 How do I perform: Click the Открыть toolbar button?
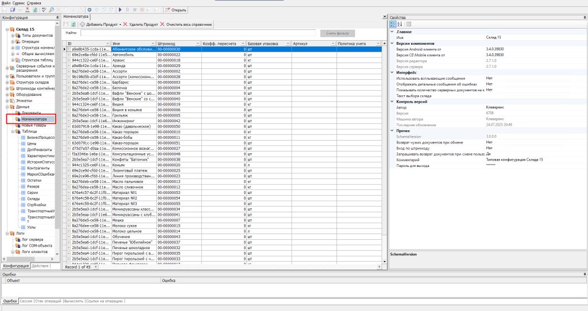[176, 10]
